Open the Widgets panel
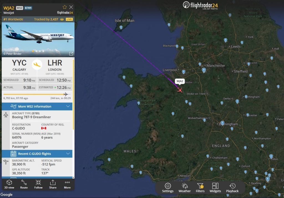Image resolution: width=284 pixels, height=198 pixels. tap(215, 188)
